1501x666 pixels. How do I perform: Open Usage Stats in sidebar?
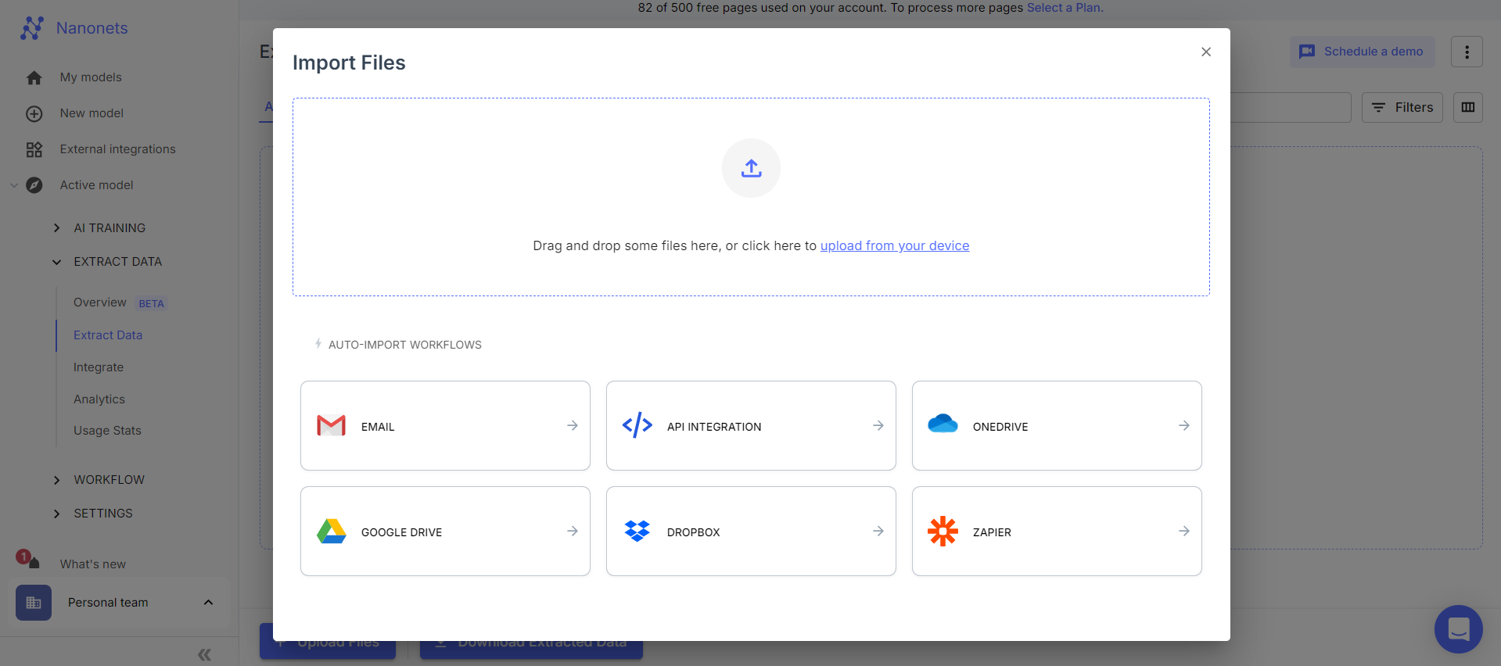click(x=107, y=430)
